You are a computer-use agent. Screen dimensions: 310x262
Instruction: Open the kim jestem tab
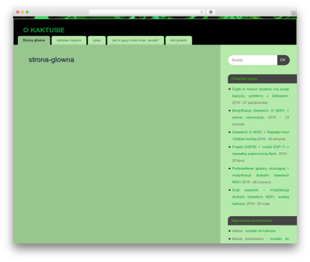(179, 40)
